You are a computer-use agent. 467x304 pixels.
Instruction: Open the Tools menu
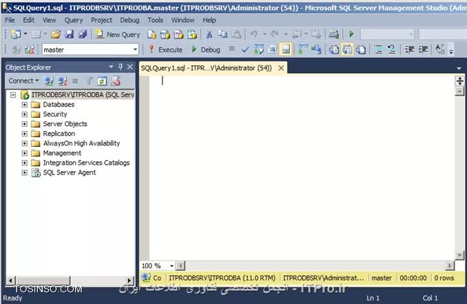point(155,20)
